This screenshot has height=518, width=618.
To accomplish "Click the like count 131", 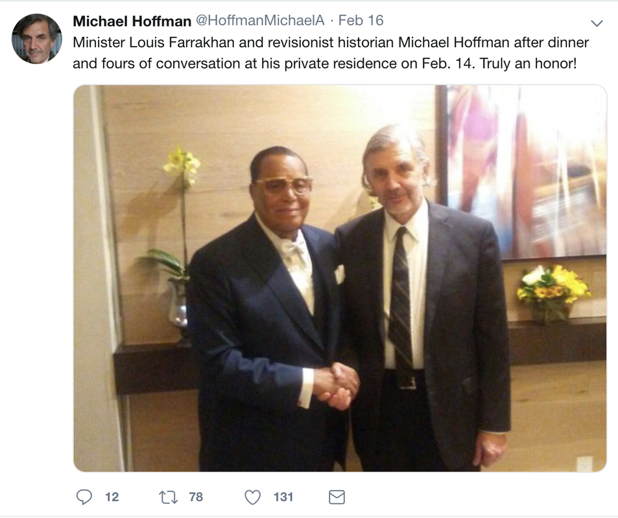I will pos(283,497).
